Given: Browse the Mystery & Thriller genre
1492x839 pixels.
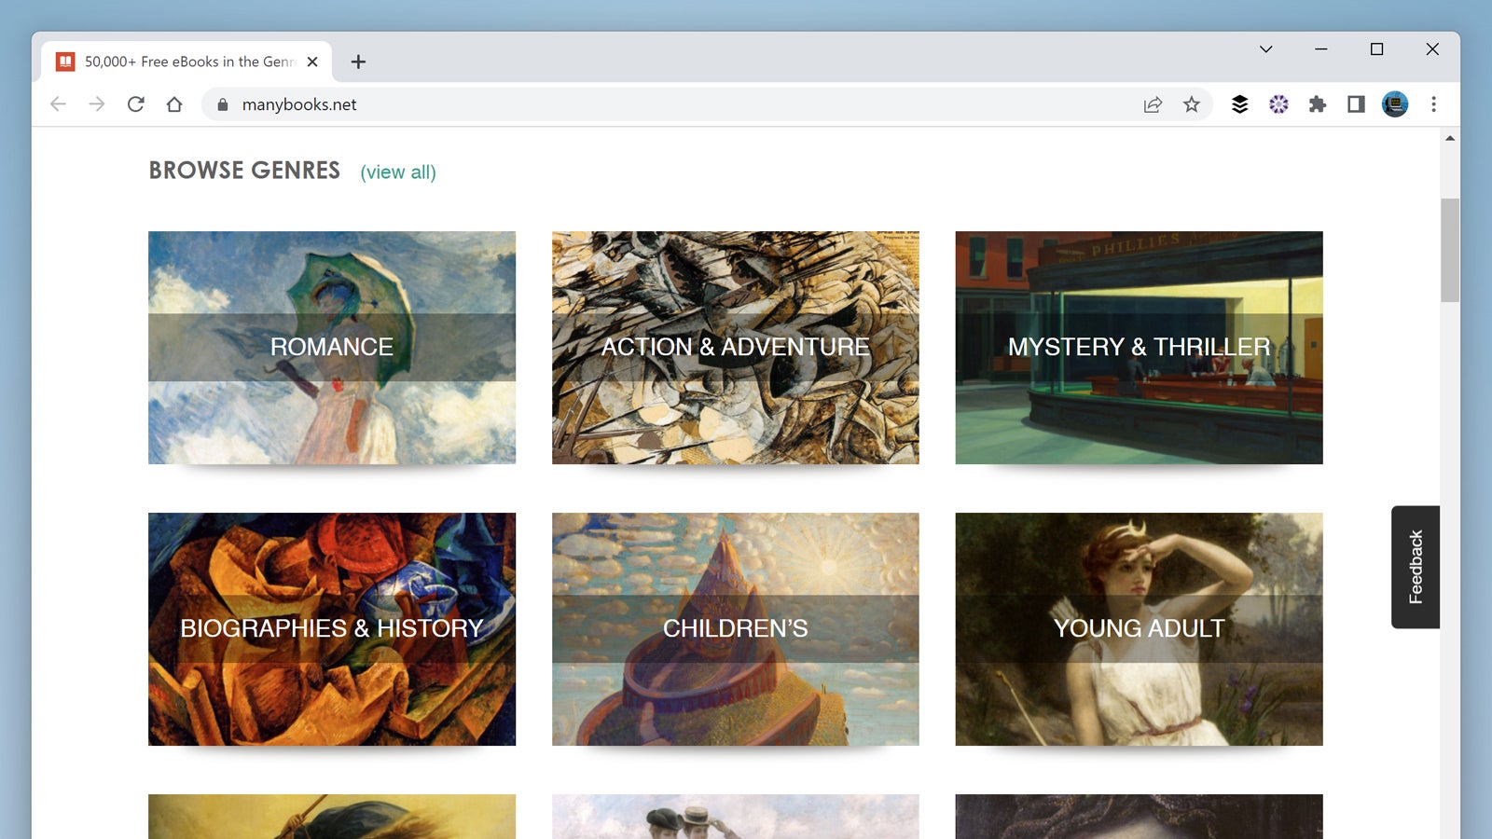Looking at the screenshot, I should click(1138, 347).
